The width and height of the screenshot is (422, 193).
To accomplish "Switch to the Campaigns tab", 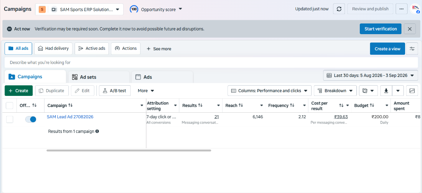I will [x=35, y=77].
